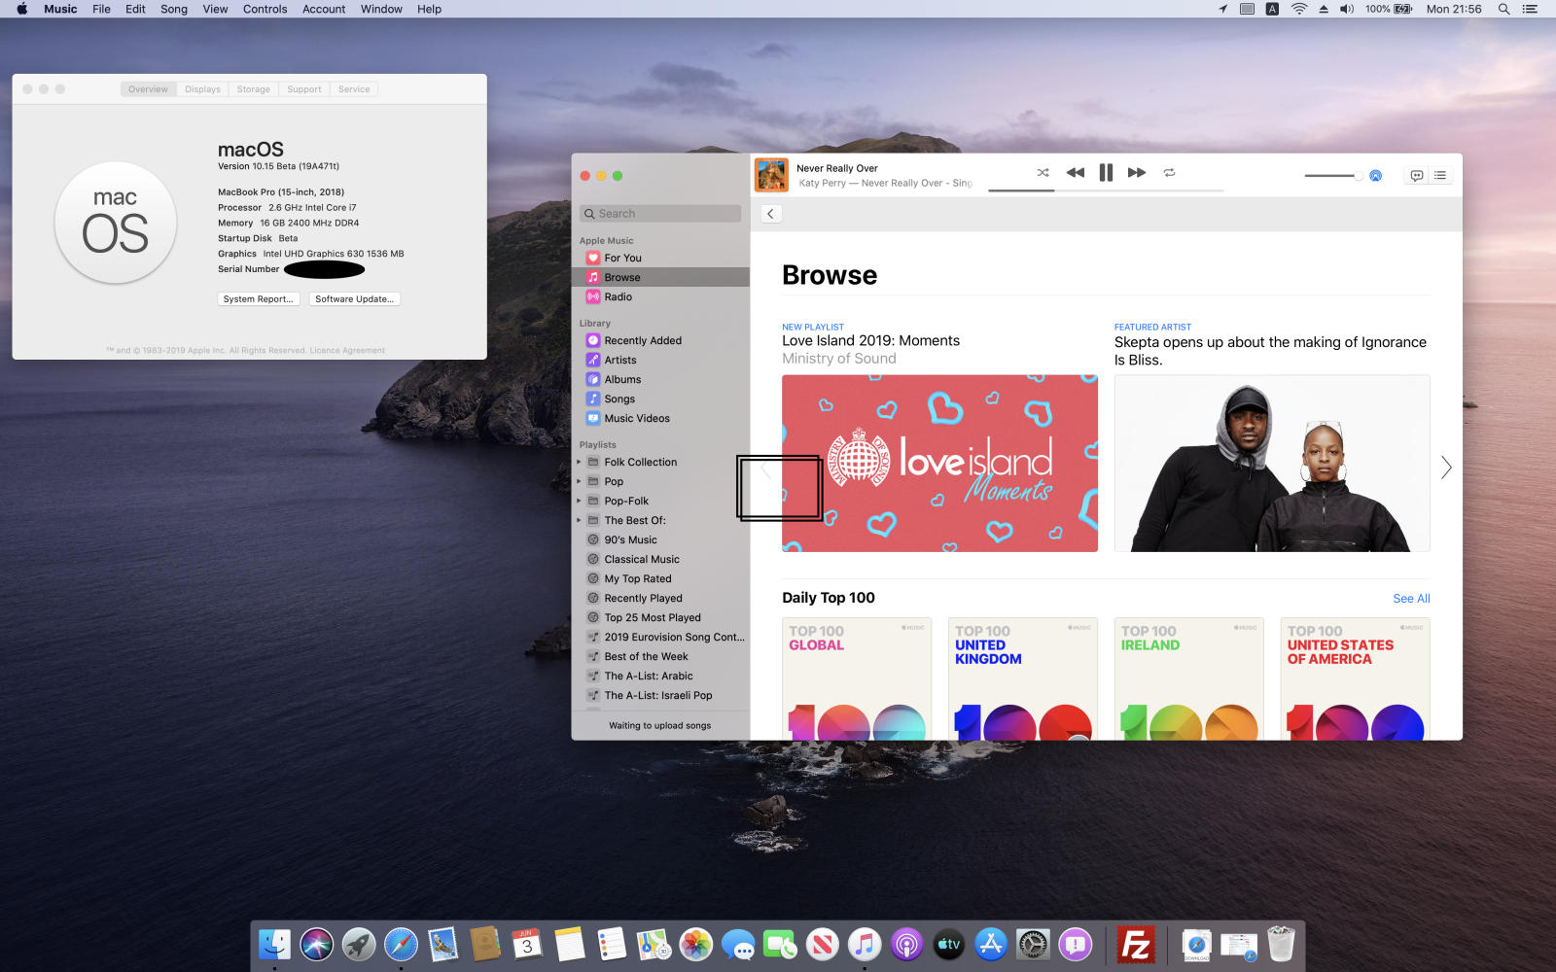Open the Wi-Fi status menu
This screenshot has height=972, width=1556.
pyautogui.click(x=1299, y=9)
